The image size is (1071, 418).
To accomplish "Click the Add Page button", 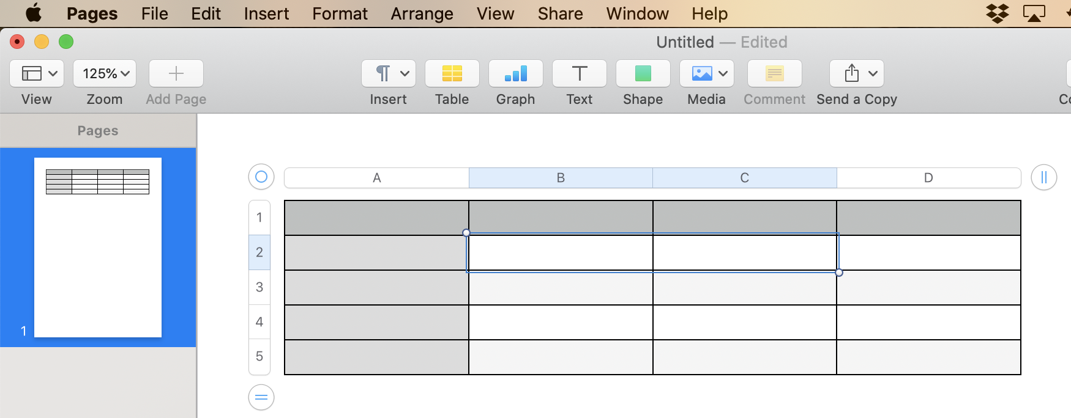I will pyautogui.click(x=176, y=74).
